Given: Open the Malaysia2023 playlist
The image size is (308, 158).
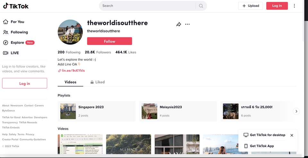Looking at the screenshot, I should 178,111.
